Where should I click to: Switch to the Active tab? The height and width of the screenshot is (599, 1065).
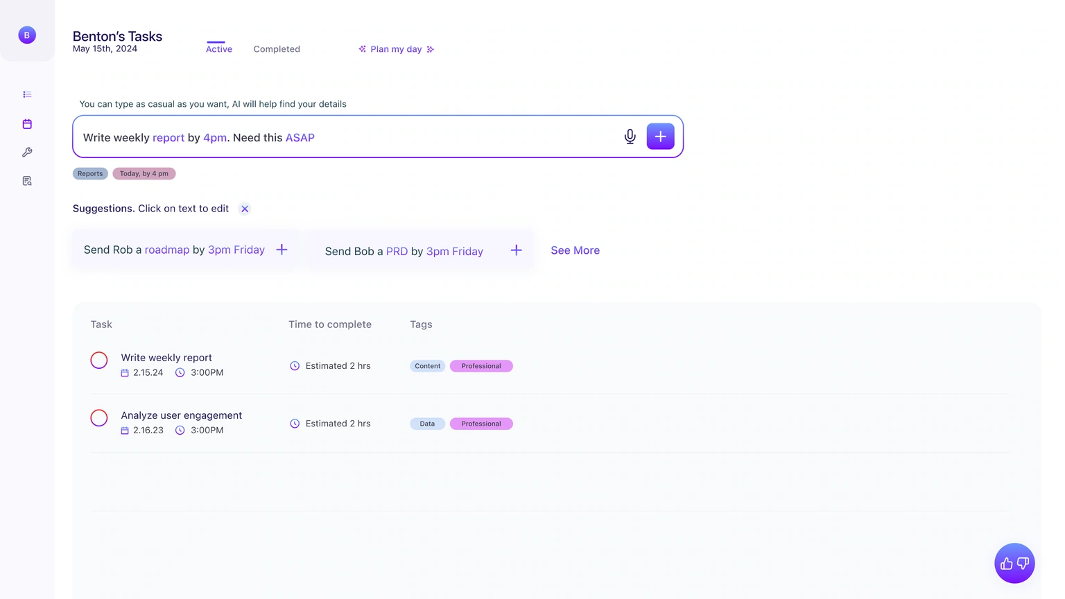point(219,49)
